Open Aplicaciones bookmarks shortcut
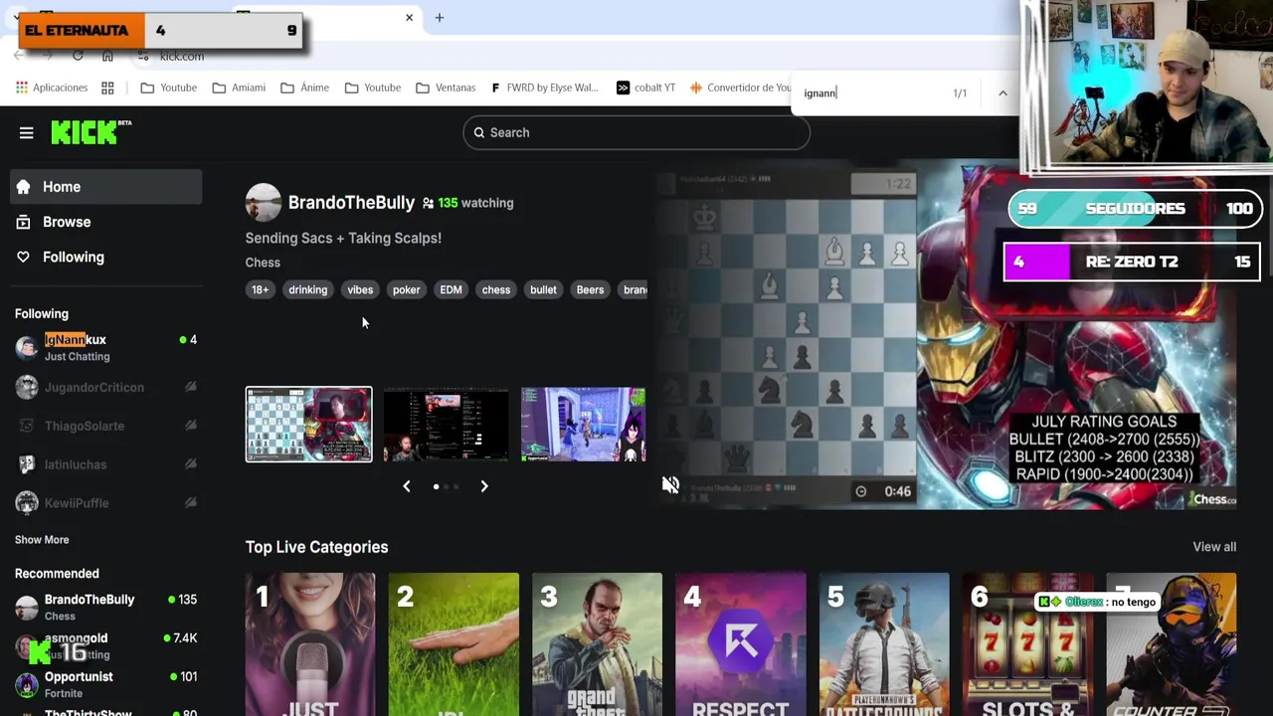This screenshot has height=716, width=1273. click(52, 88)
